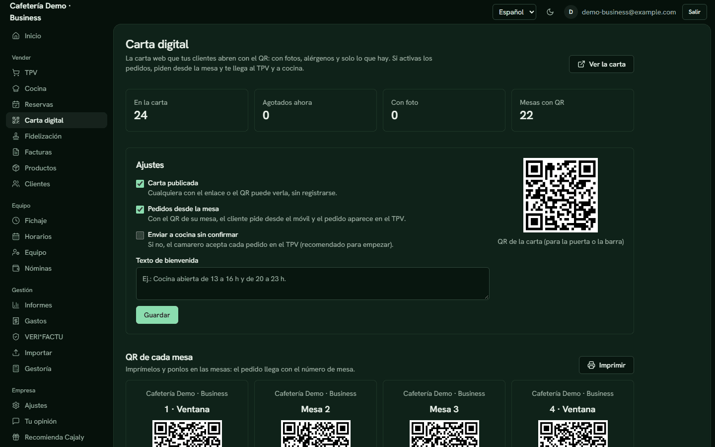The width and height of the screenshot is (715, 447).
Task: Click the box icon for Productos
Action: [16, 168]
